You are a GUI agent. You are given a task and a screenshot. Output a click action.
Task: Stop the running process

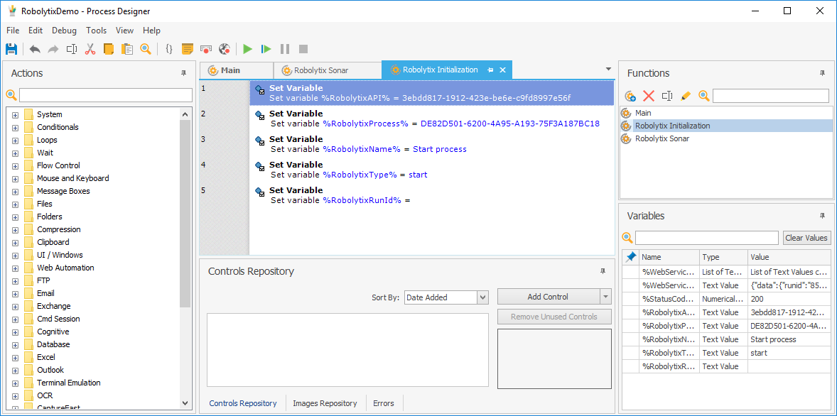(303, 49)
